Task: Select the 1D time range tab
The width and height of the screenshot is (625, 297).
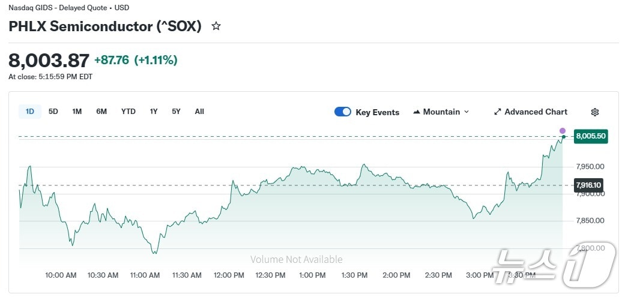Action: 29,112
